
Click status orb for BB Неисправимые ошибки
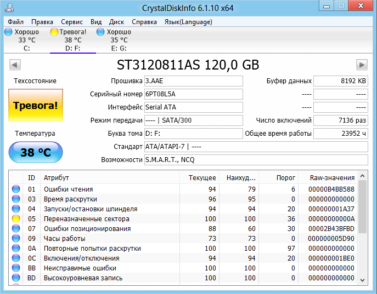point(16,268)
